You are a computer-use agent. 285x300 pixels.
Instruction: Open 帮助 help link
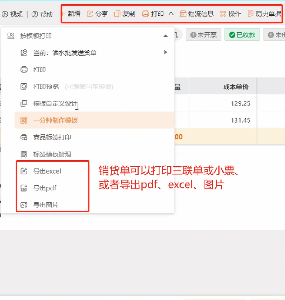point(46,14)
